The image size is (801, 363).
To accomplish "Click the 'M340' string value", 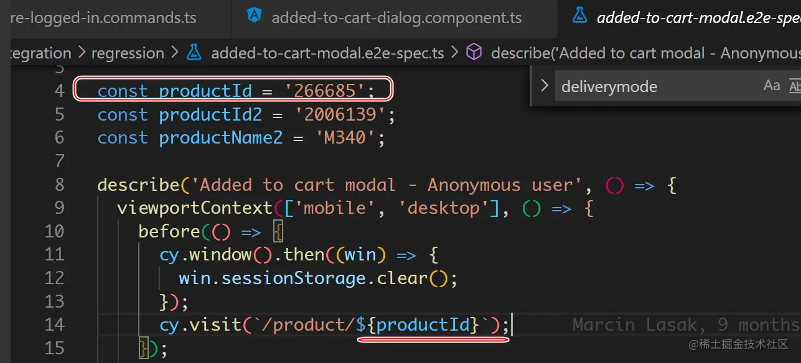I will [345, 138].
